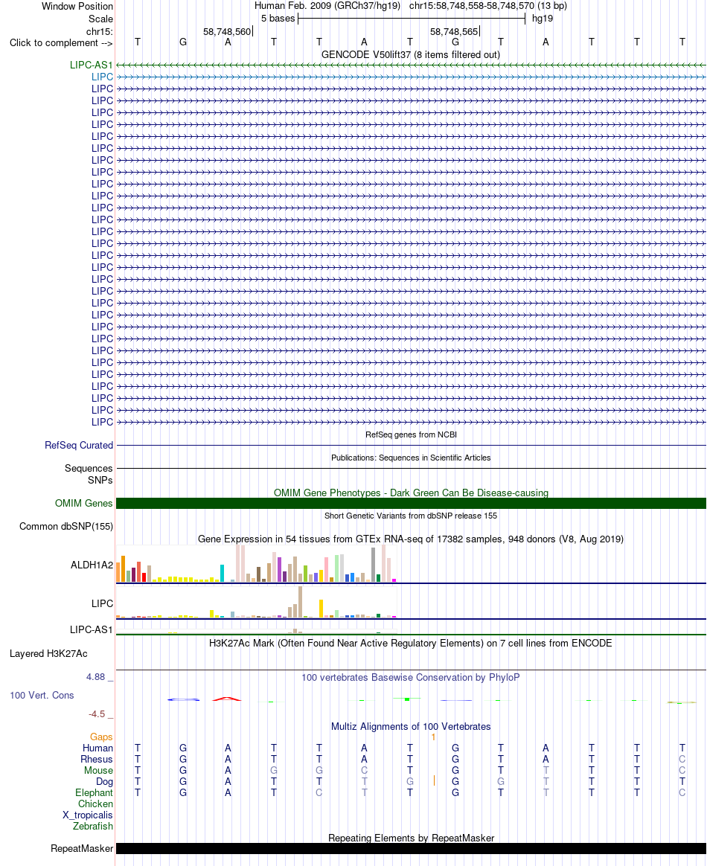Open the GENCODE V50lift37 track title
Screen dimensions: 707x866
point(410,54)
